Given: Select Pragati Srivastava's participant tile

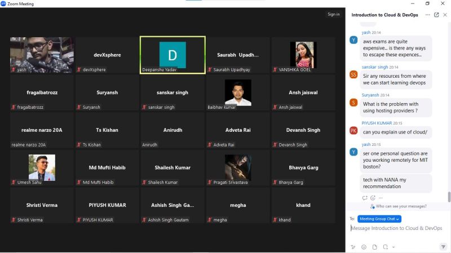Looking at the screenshot, I should (238, 167).
